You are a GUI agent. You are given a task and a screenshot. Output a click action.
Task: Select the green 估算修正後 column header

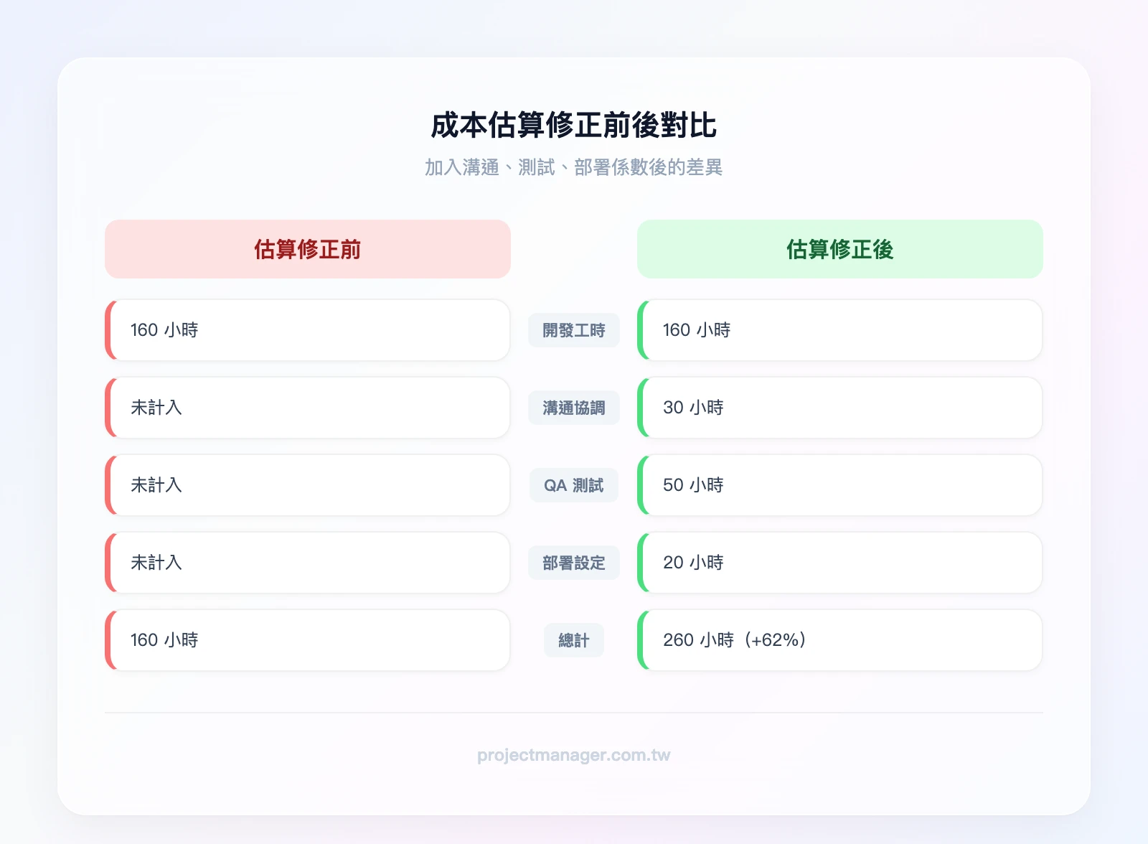click(x=839, y=248)
